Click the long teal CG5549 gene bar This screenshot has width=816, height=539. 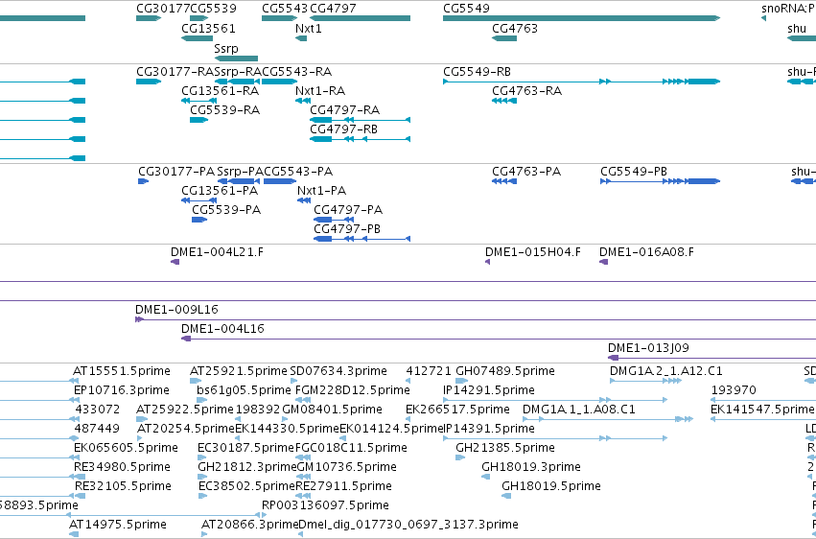pos(581,18)
